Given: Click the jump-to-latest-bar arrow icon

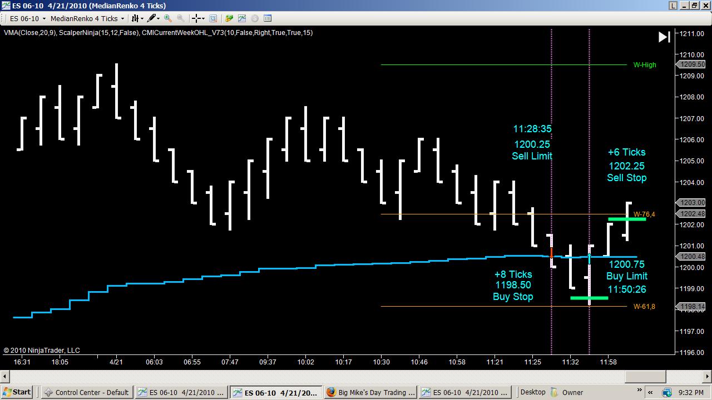Looking at the screenshot, I should [664, 37].
